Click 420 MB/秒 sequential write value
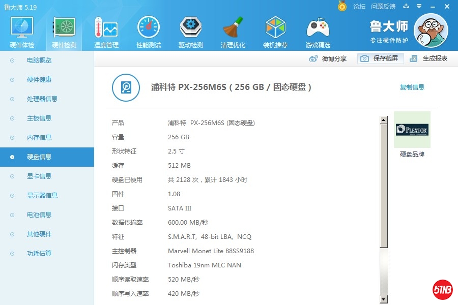This screenshot has height=305, width=458. click(184, 294)
